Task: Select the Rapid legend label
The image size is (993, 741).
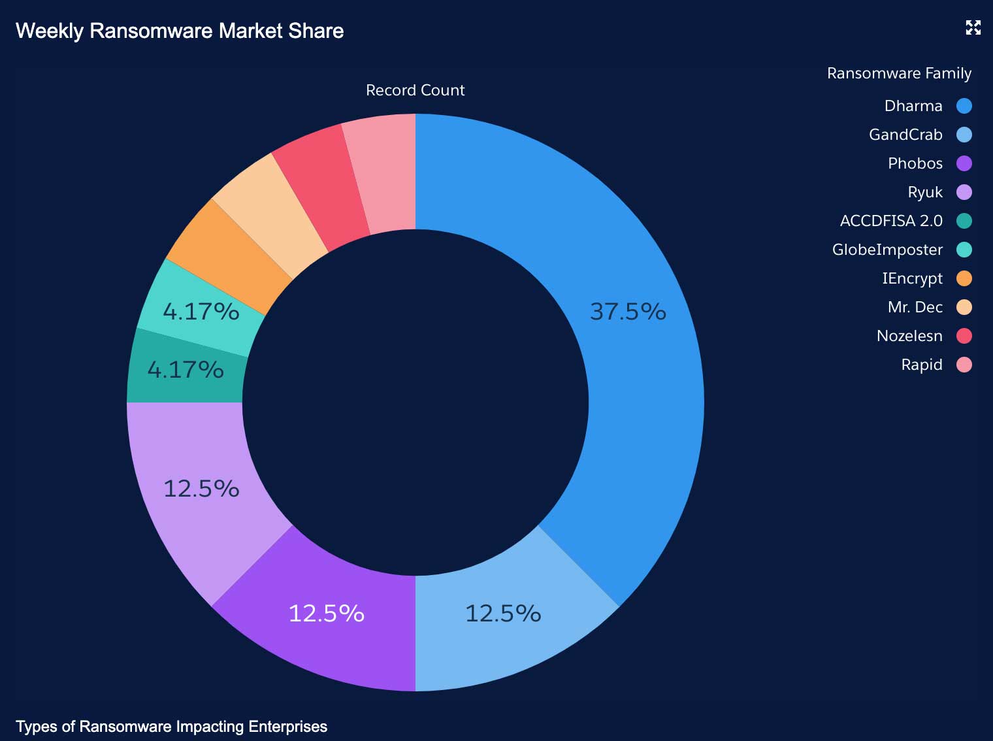Action: point(922,365)
